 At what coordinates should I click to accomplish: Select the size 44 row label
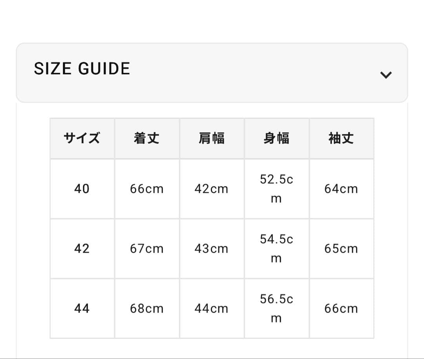click(82, 309)
